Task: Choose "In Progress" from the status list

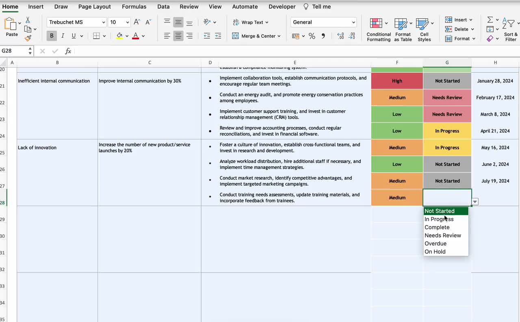Action: point(439,219)
